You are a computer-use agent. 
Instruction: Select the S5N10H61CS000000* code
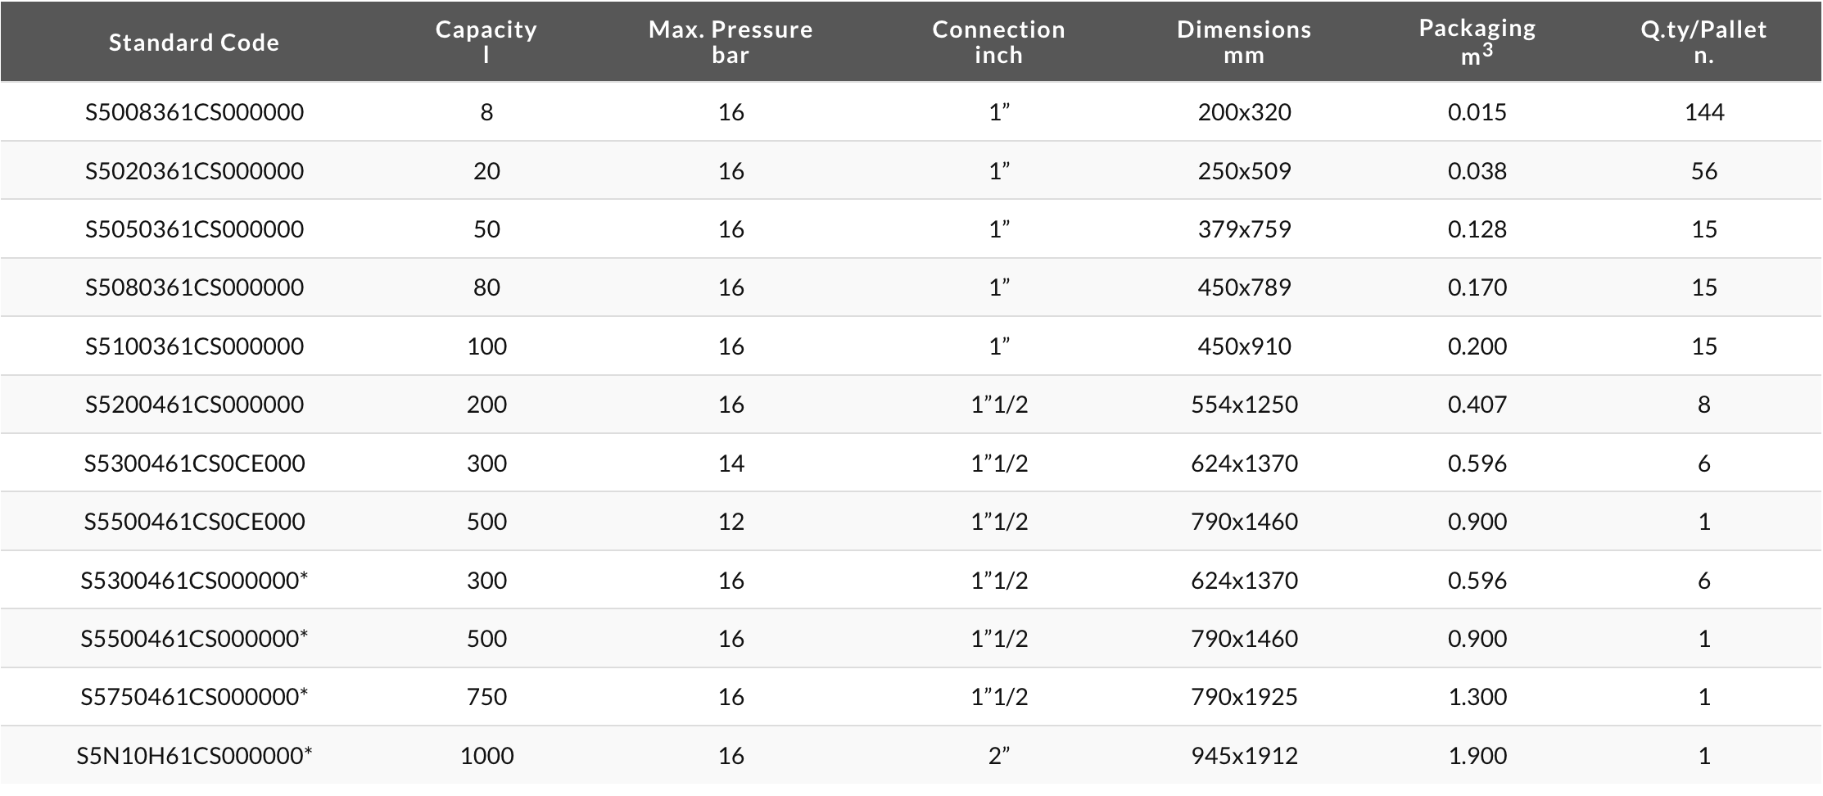tap(194, 755)
